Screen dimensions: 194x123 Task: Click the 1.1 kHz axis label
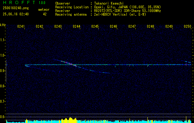(2, 40)
